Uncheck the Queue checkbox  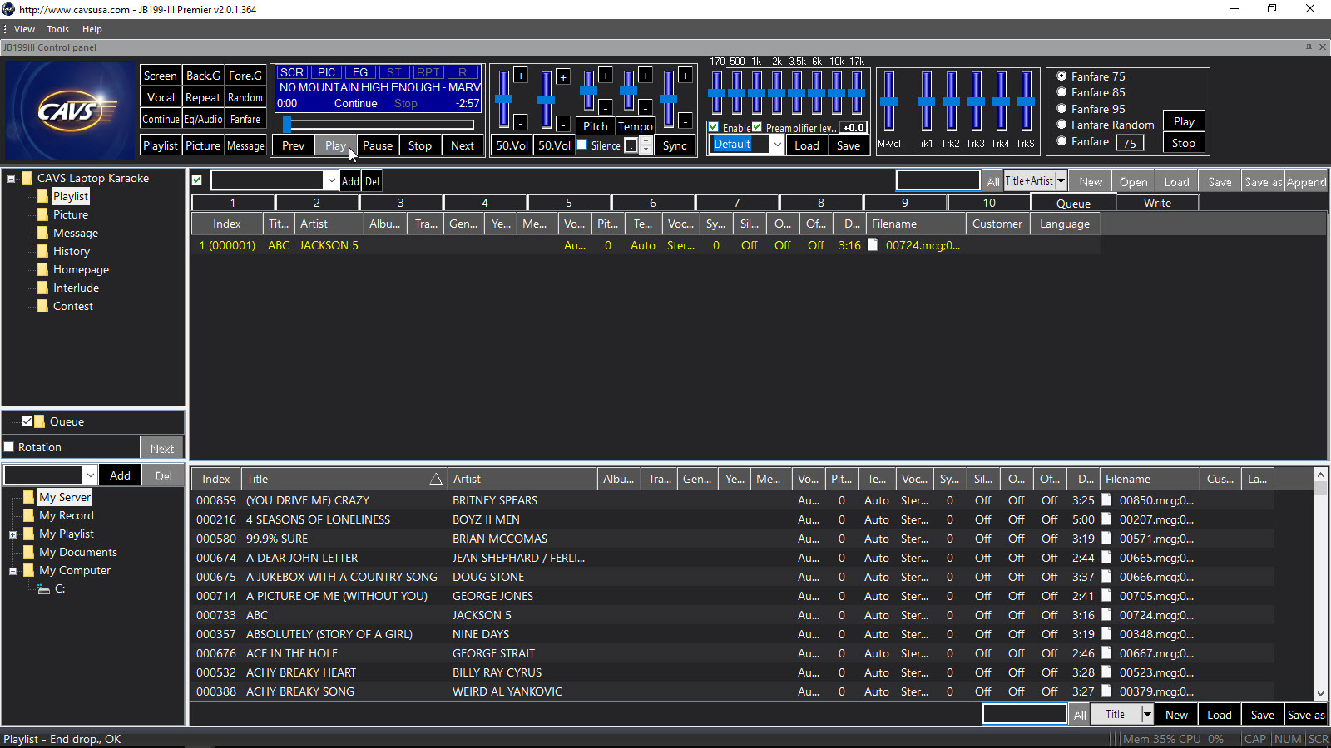(27, 421)
